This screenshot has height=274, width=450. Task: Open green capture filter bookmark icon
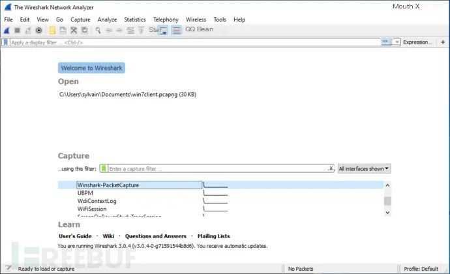[104, 168]
